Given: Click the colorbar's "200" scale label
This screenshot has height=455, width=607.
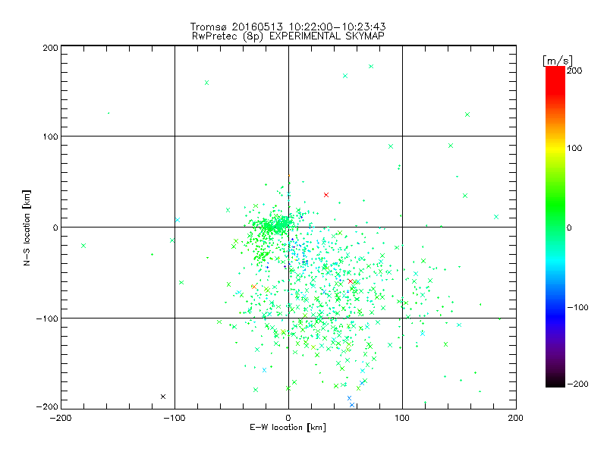Looking at the screenshot, I should tap(574, 71).
